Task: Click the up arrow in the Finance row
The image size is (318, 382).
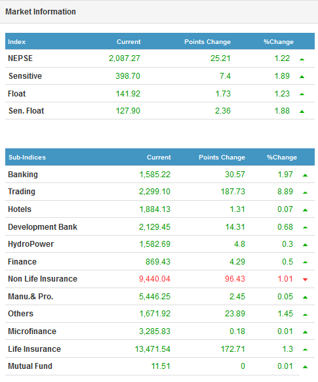Action: (306, 263)
